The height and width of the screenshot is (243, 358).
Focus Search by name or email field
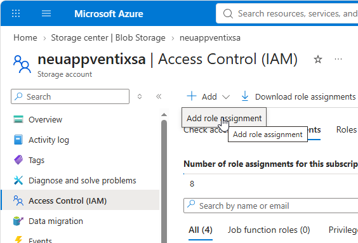pos(271,206)
